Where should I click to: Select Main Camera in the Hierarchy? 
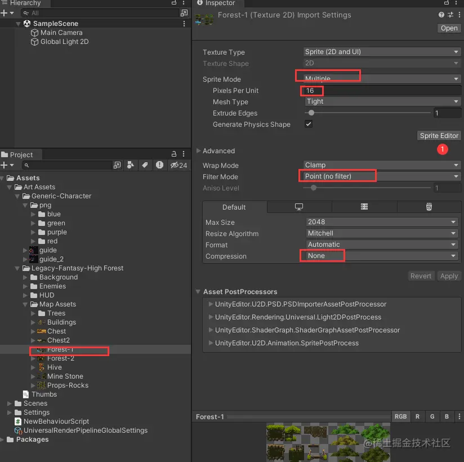tap(61, 33)
